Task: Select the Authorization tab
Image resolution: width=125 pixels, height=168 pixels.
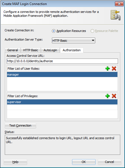Action: (x=72, y=50)
